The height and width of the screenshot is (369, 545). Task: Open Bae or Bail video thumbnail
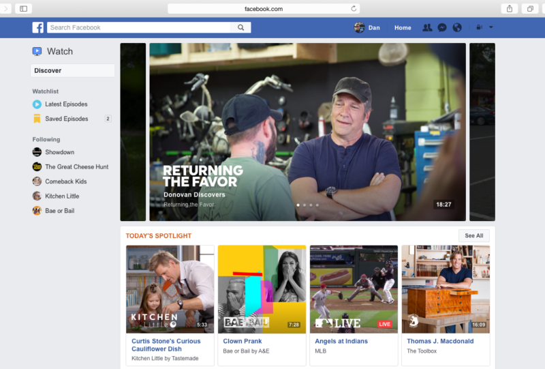[x=262, y=289]
